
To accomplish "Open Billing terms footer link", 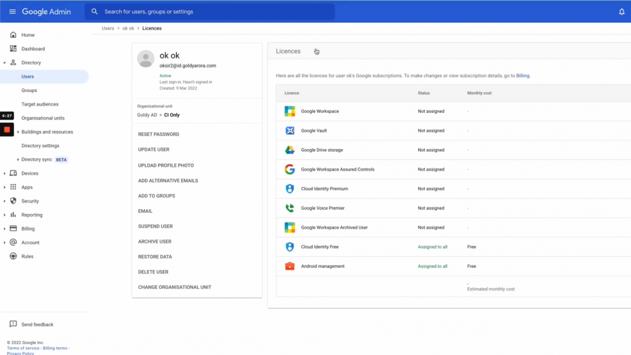I will pos(55,348).
